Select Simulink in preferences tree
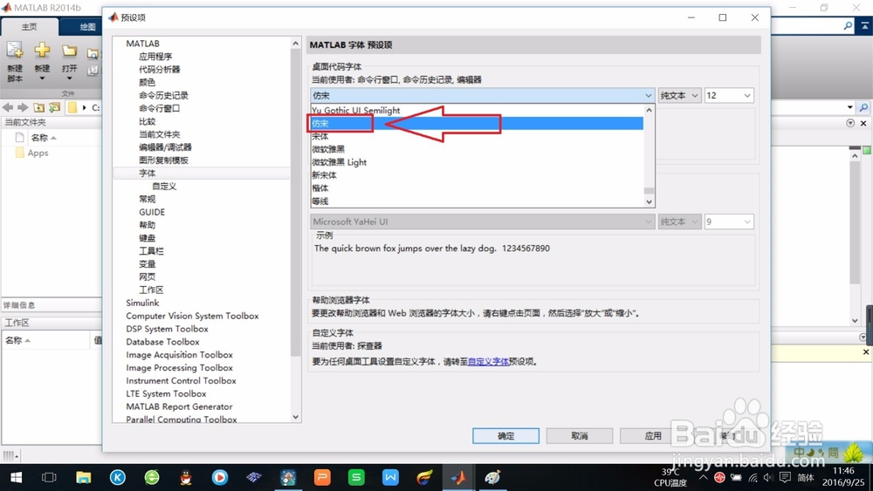The height and width of the screenshot is (491, 873). [142, 303]
